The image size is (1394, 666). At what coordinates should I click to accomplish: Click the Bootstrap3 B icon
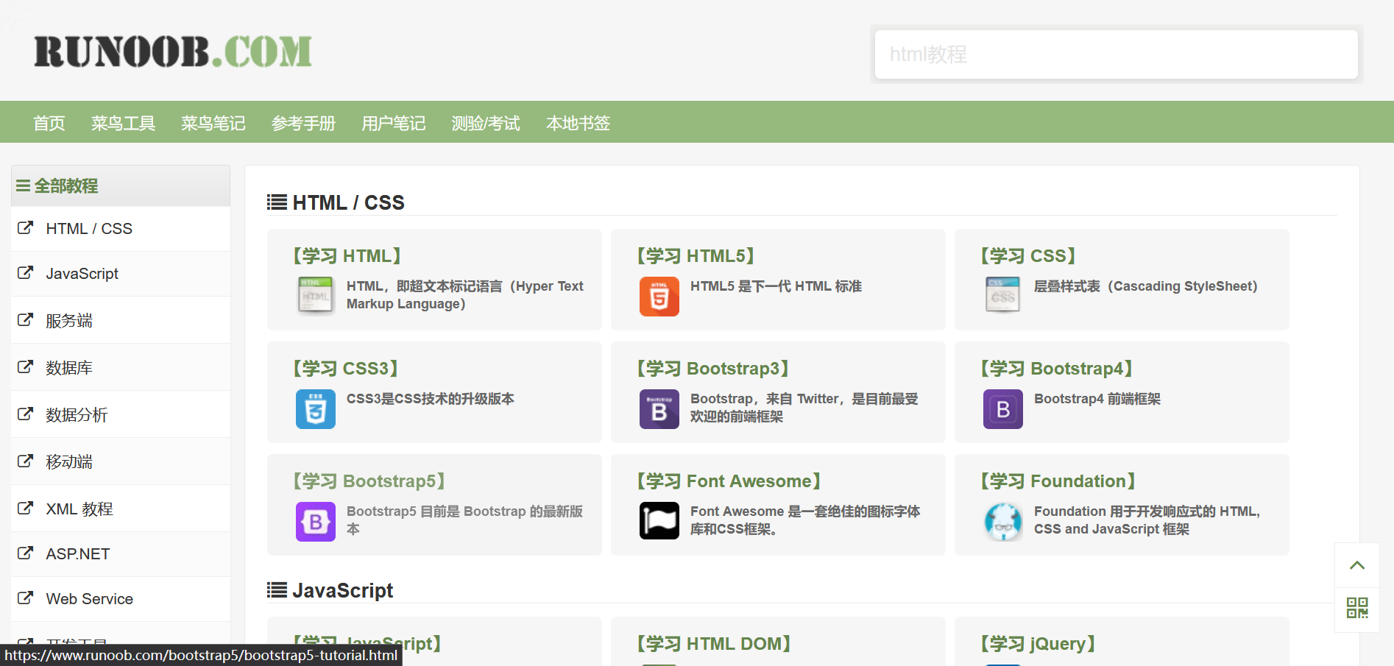659,409
